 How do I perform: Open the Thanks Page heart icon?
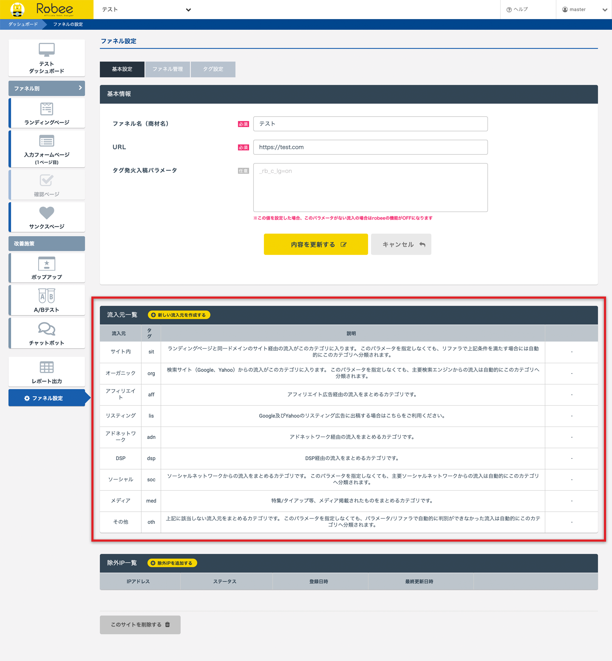point(47,212)
